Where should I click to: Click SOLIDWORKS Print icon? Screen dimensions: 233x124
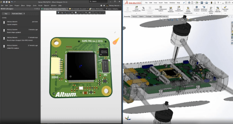pyautogui.click(x=207, y=3)
